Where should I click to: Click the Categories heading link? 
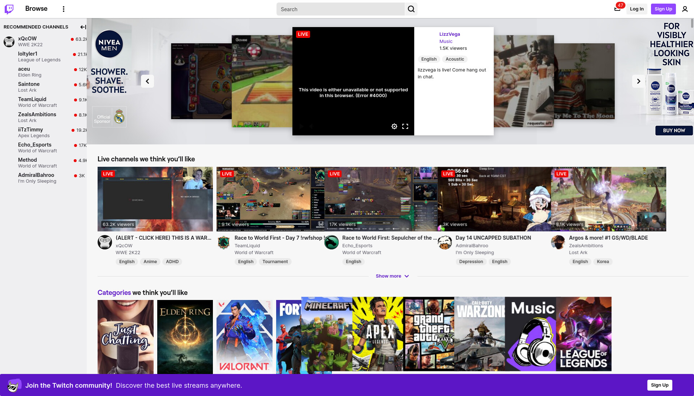point(114,293)
